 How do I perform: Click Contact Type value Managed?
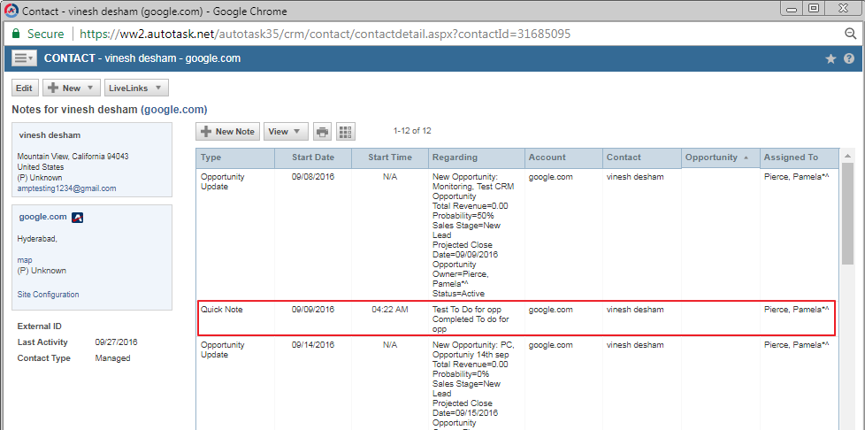click(112, 358)
